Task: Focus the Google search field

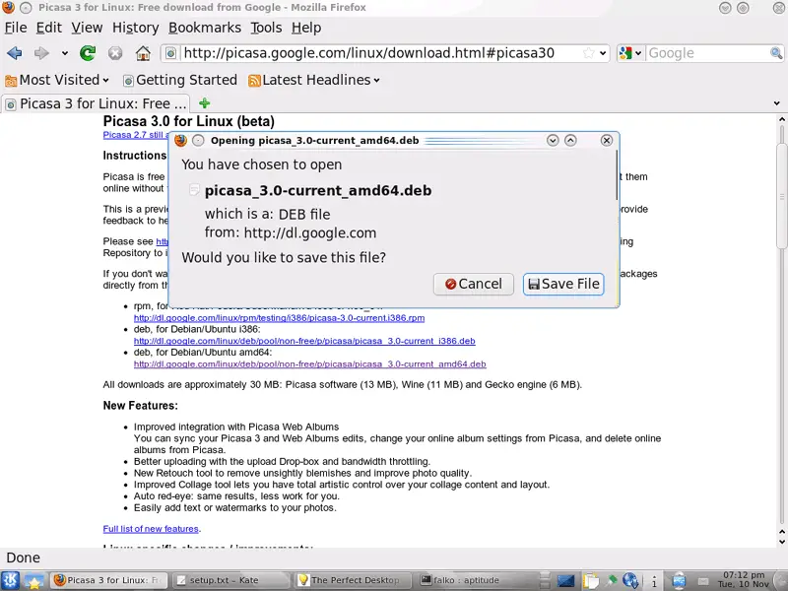Action: (707, 53)
